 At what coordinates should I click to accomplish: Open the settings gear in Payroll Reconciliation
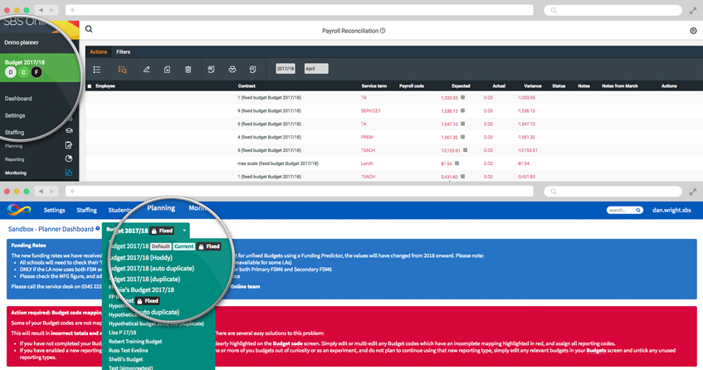click(x=693, y=31)
